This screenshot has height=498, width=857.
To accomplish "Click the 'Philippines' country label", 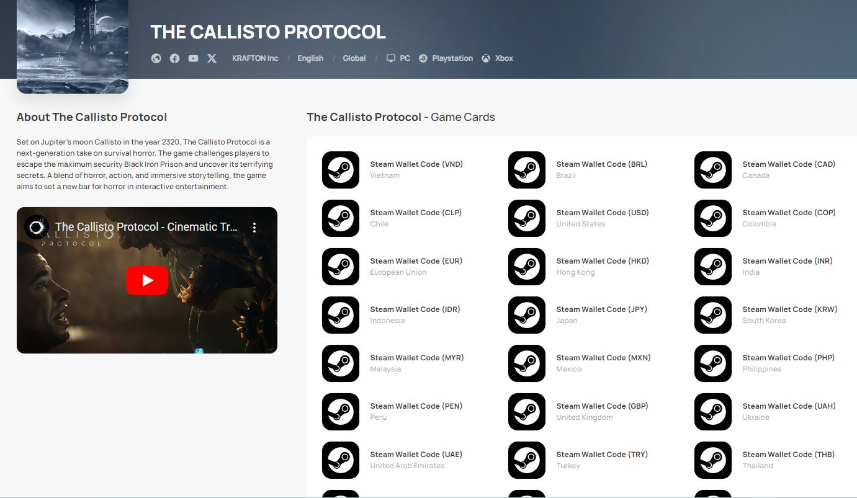I will click(x=762, y=369).
